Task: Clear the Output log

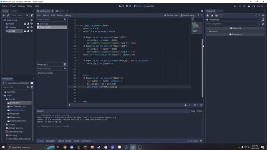Action: [200, 111]
